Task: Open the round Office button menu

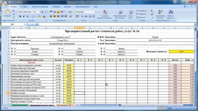Action: pyautogui.click(x=4, y=4)
